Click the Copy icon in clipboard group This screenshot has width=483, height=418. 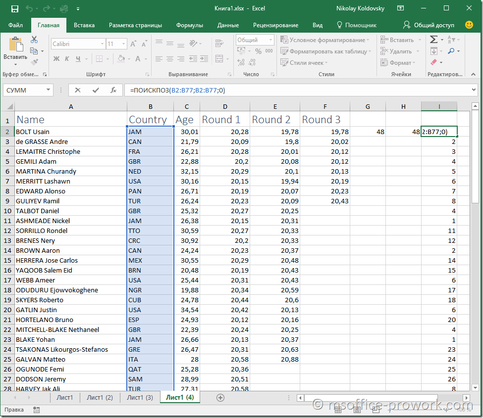pos(34,51)
